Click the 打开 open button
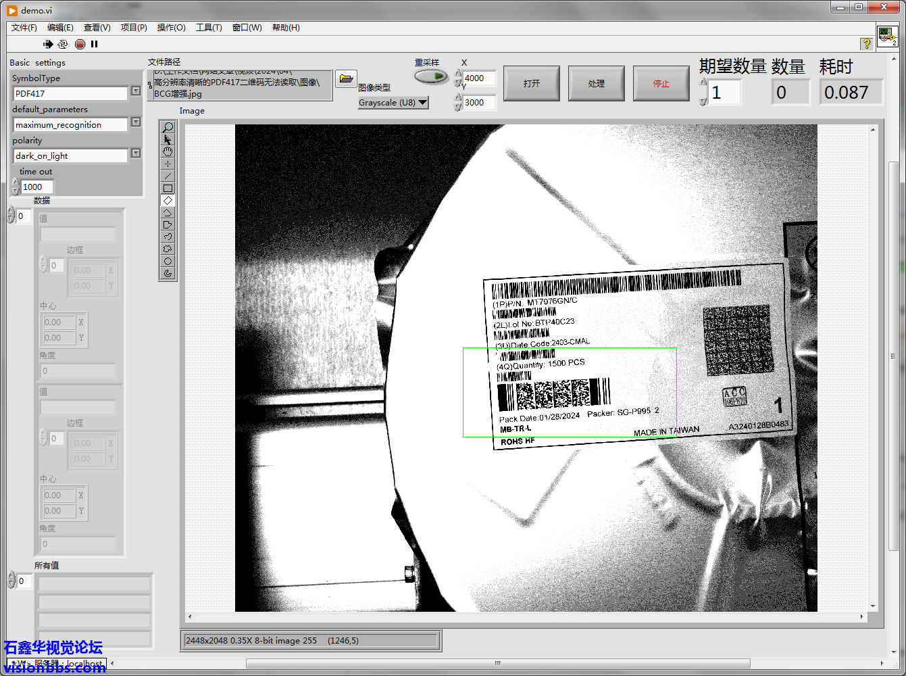Viewport: 906px width, 676px height. click(532, 83)
